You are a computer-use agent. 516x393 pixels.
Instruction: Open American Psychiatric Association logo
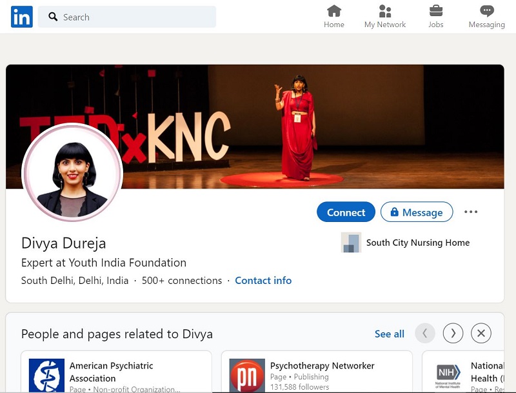tap(46, 376)
